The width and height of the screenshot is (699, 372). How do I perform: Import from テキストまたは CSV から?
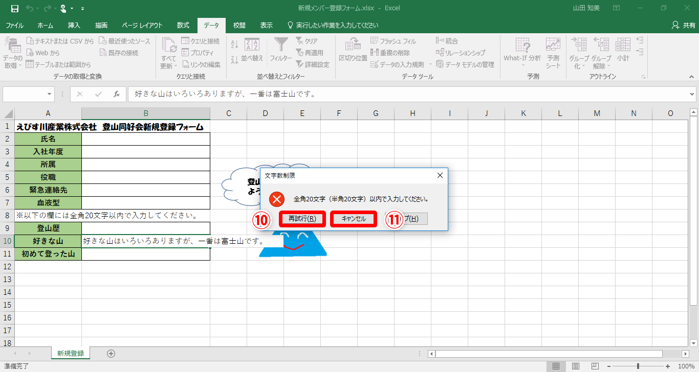point(60,41)
